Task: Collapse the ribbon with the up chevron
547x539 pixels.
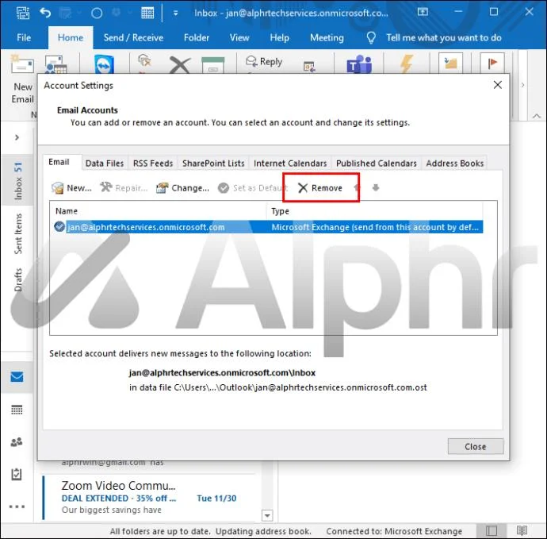Action: pos(537,116)
